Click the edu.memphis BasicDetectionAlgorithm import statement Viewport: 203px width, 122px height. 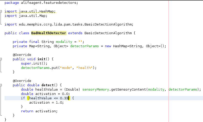tap(69, 25)
